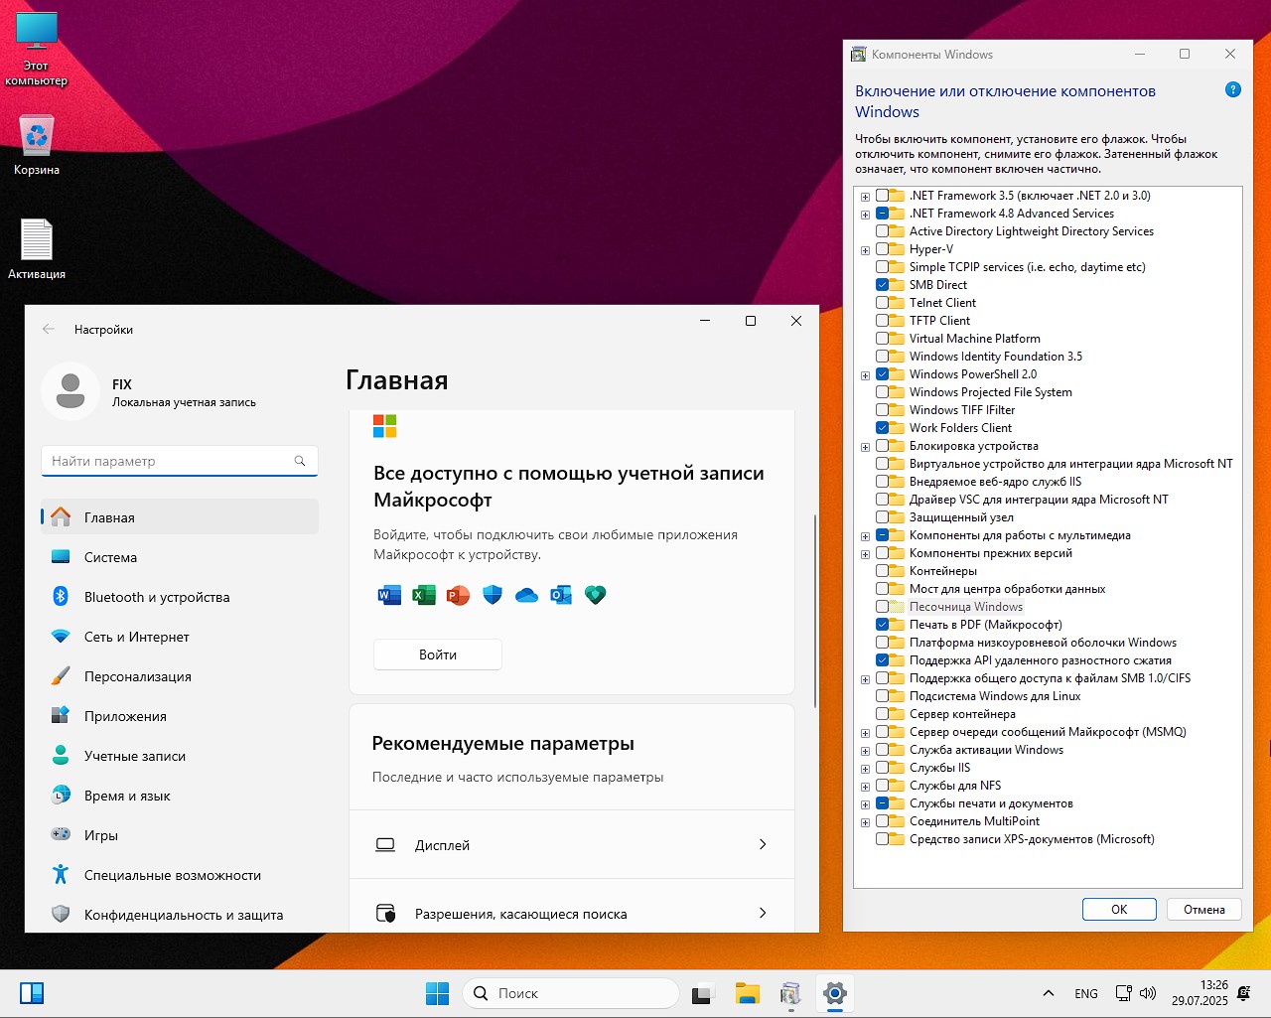Expand Блокировка устройства node
The height and width of the screenshot is (1018, 1271).
pyautogui.click(x=865, y=447)
